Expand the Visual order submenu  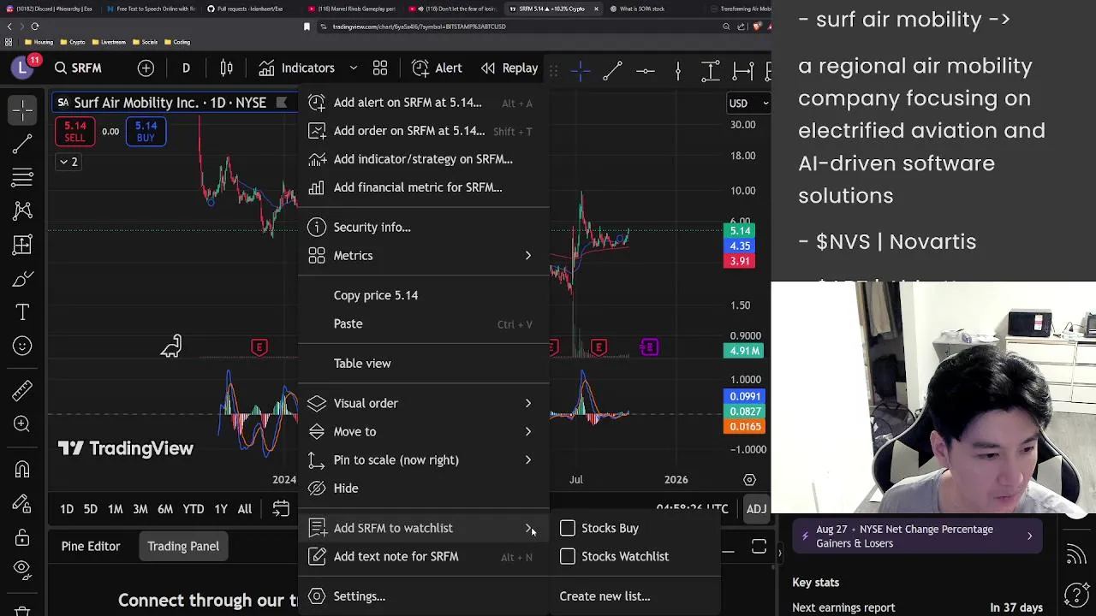point(424,403)
